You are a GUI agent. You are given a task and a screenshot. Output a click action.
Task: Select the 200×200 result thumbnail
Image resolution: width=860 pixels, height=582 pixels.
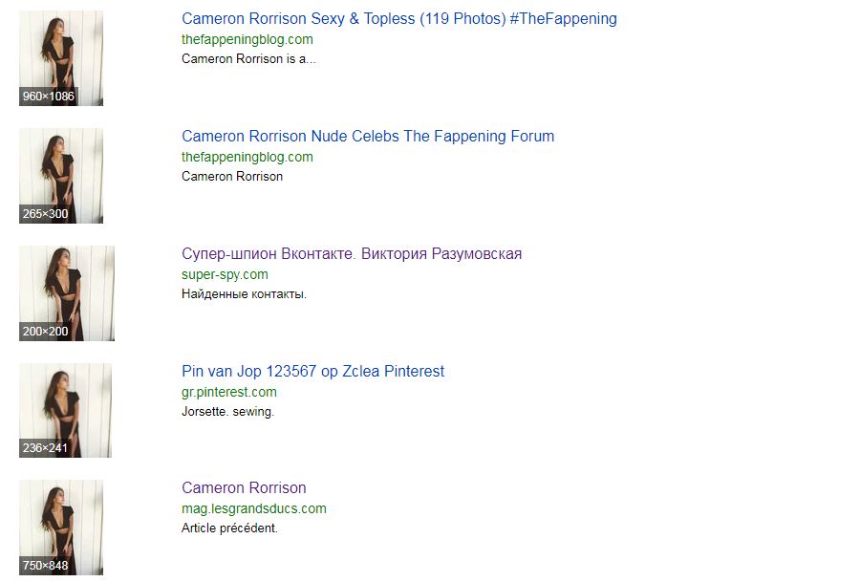click(x=67, y=293)
